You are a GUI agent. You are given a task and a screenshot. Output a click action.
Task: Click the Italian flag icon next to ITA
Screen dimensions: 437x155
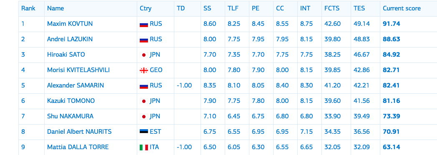tap(144, 147)
